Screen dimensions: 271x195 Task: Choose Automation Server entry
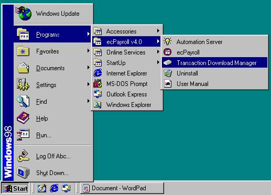(214, 41)
